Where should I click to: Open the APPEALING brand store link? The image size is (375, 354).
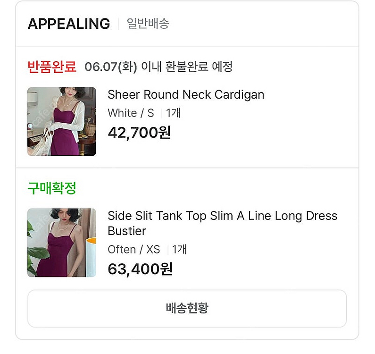69,24
